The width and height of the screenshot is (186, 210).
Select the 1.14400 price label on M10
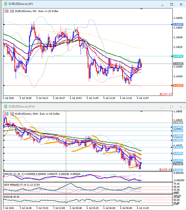click(x=178, y=136)
